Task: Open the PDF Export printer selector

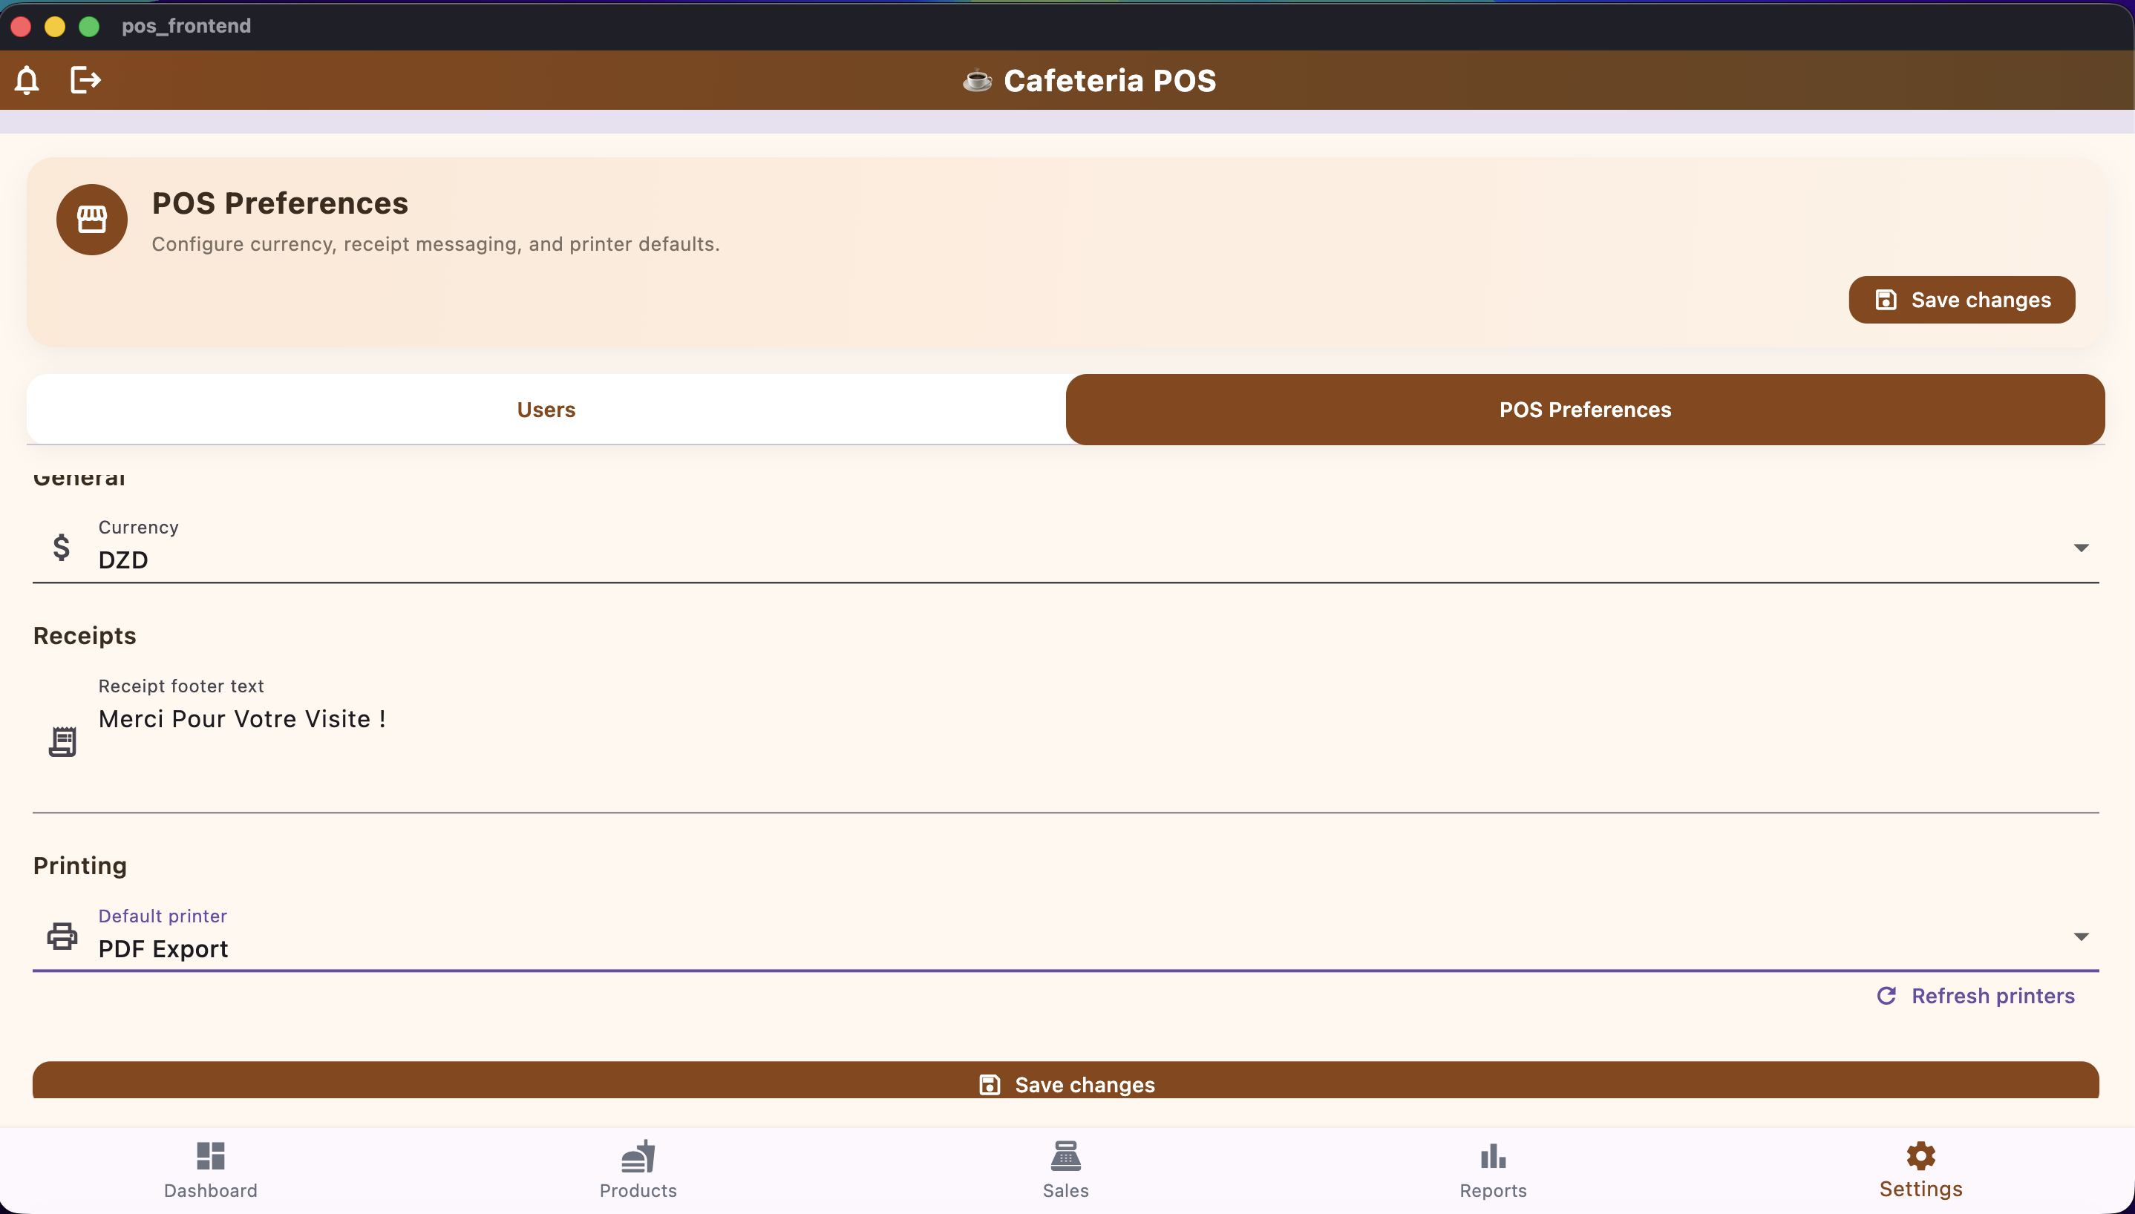Action: coord(1066,936)
